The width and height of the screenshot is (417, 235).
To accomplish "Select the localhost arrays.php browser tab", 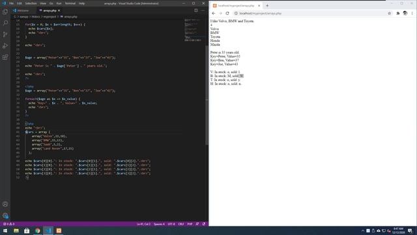I will tap(236, 6).
